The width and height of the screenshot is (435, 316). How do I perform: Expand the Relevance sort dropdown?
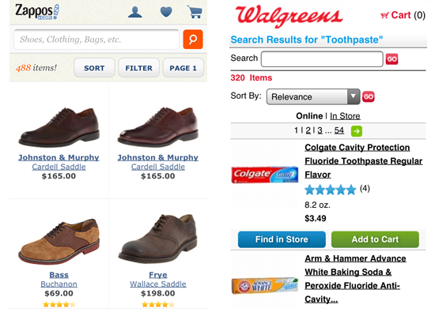pyautogui.click(x=313, y=96)
